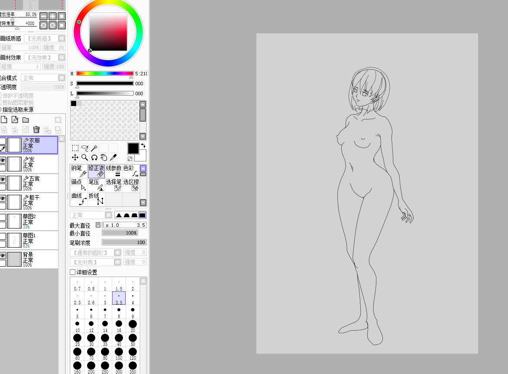
Task: Choose brush size 5 preset
Action: click(x=77, y=312)
